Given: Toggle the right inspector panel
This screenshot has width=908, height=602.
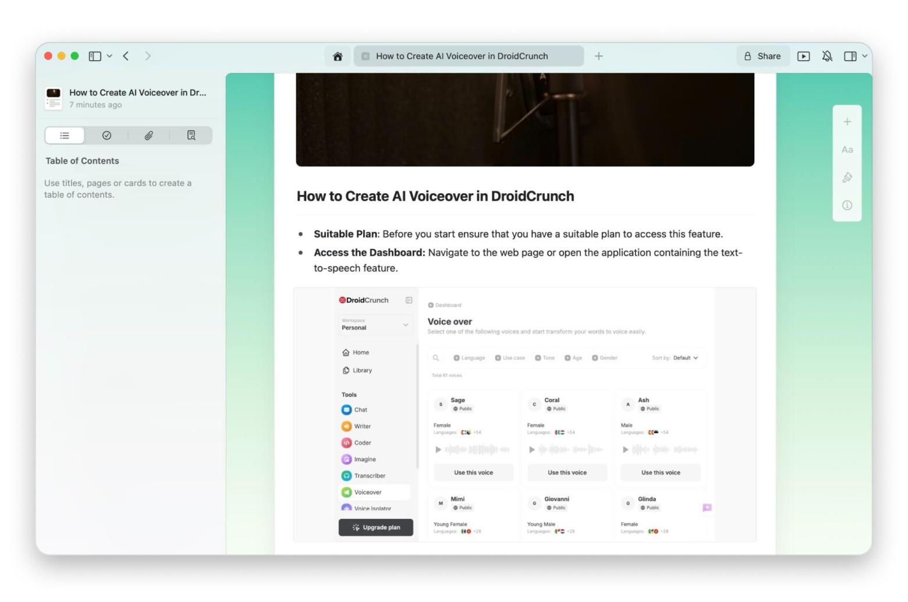Looking at the screenshot, I should pyautogui.click(x=850, y=56).
